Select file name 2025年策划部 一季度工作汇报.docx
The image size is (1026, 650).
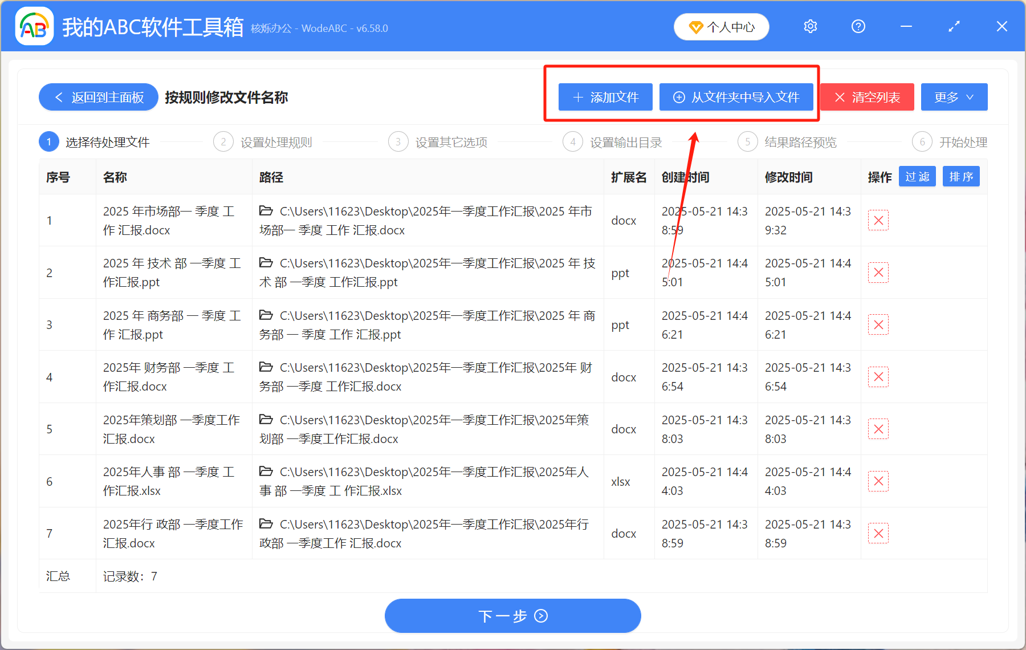point(172,429)
